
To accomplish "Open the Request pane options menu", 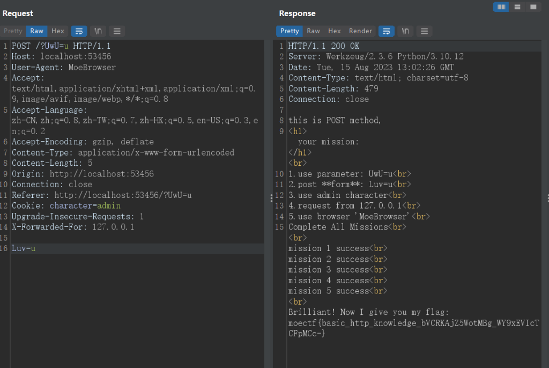I will click(x=117, y=31).
